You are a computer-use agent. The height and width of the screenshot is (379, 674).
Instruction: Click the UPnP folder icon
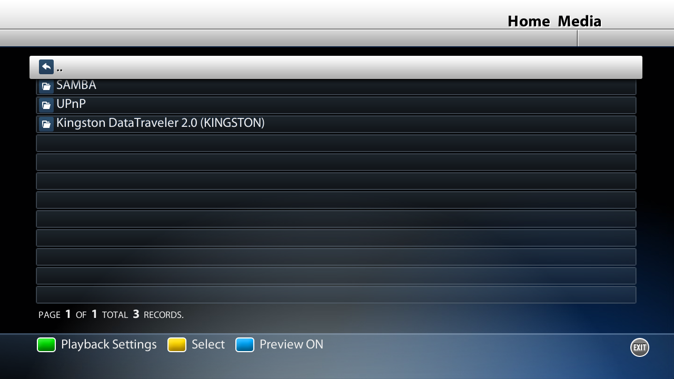click(46, 105)
